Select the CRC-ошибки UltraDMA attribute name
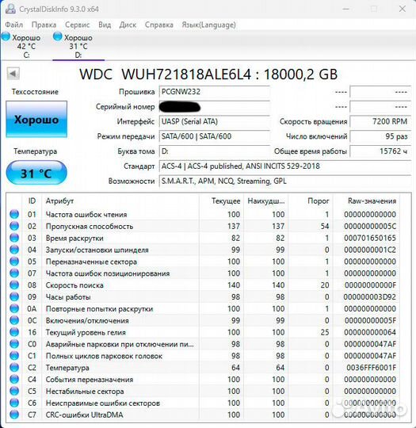The height and width of the screenshot is (428, 416). (84, 415)
